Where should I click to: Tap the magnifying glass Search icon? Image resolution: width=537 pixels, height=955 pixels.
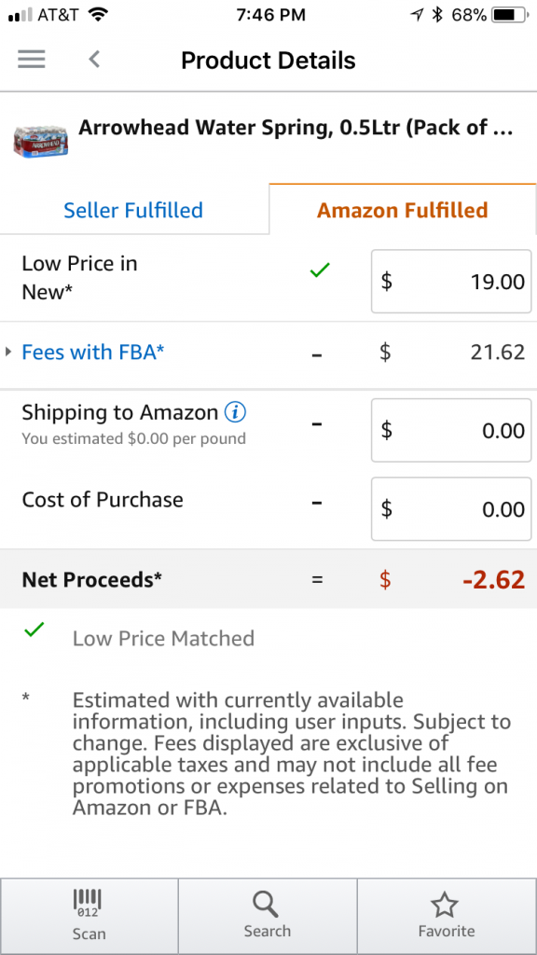click(266, 904)
